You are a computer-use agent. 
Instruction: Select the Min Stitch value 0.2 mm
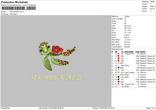[127, 42]
